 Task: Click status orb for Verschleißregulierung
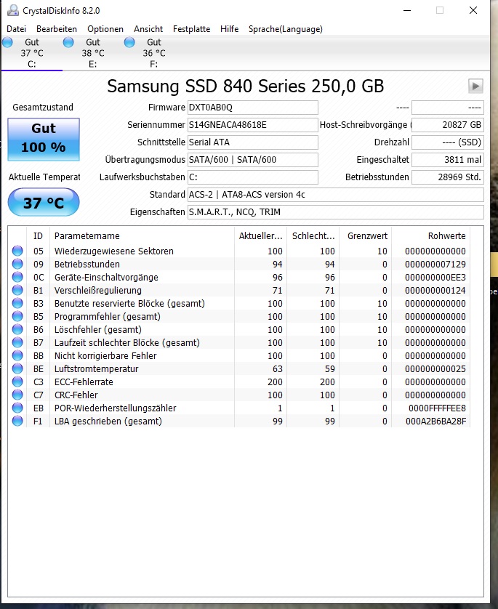[x=17, y=290]
